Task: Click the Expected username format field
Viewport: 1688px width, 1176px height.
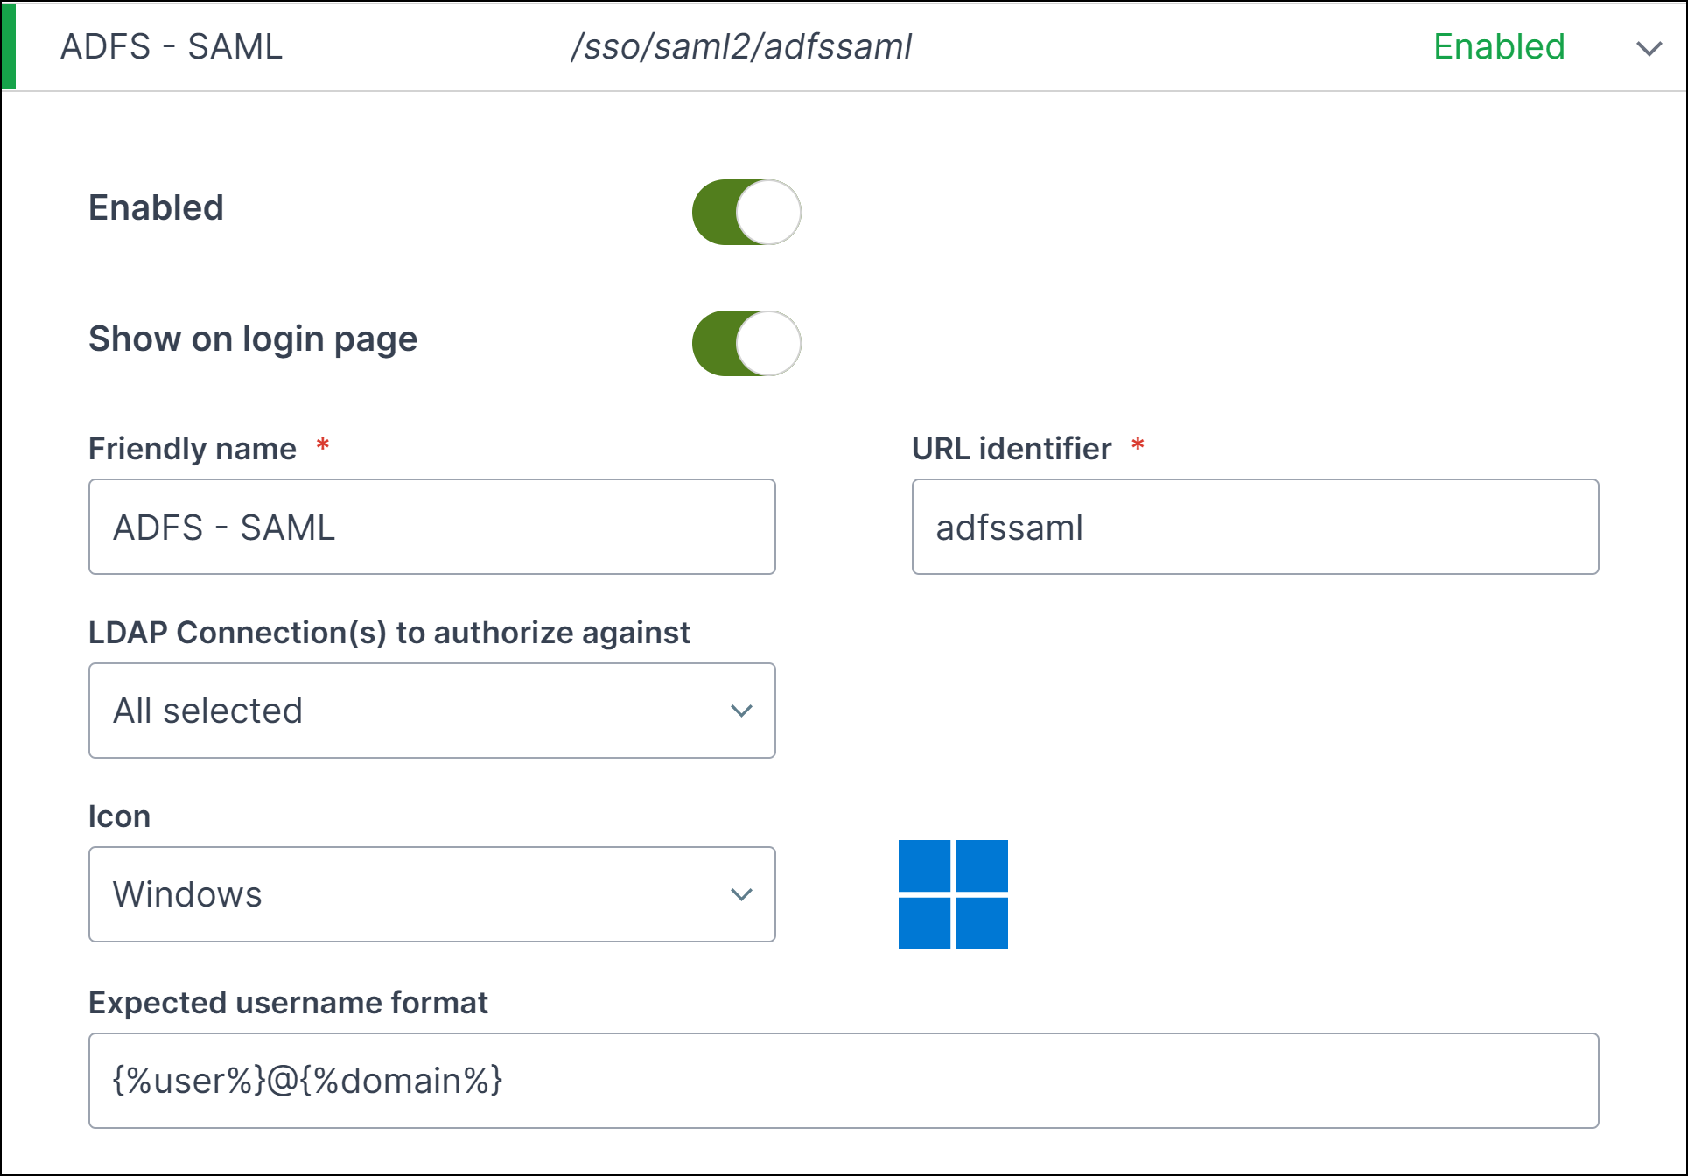Action: (x=844, y=1081)
